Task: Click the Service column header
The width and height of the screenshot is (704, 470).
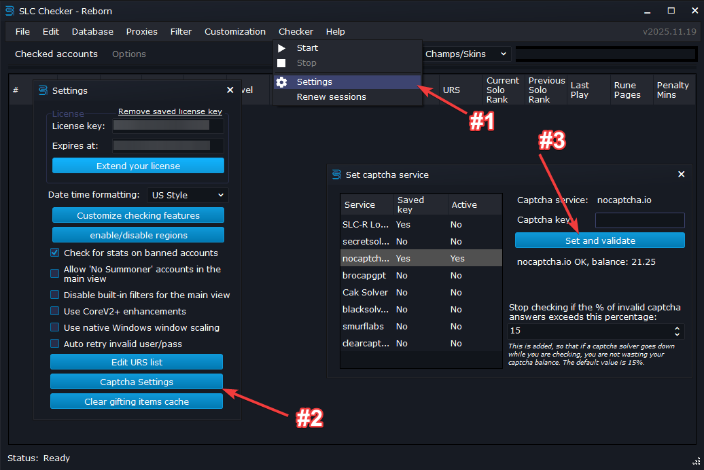Action: 367,204
